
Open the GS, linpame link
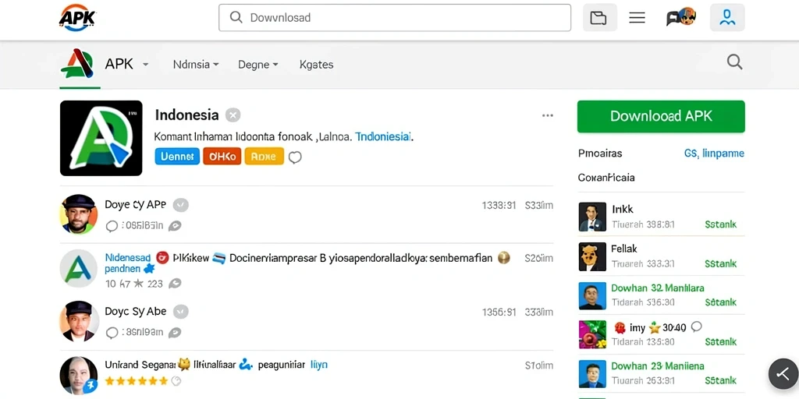[714, 154]
